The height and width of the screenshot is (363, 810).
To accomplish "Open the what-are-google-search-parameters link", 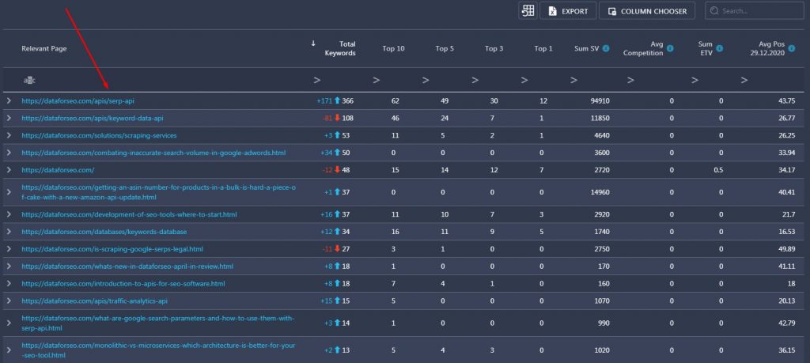I will click(x=158, y=323).
